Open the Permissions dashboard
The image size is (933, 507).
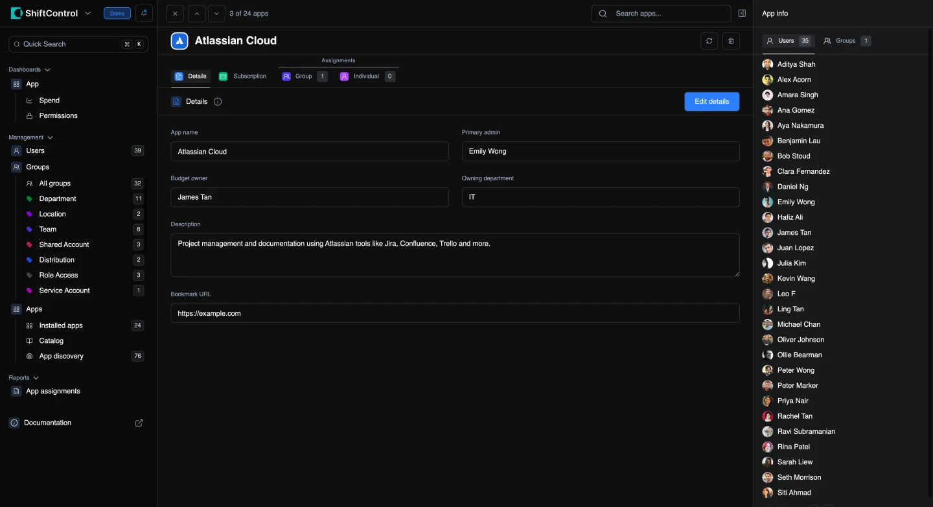point(58,116)
